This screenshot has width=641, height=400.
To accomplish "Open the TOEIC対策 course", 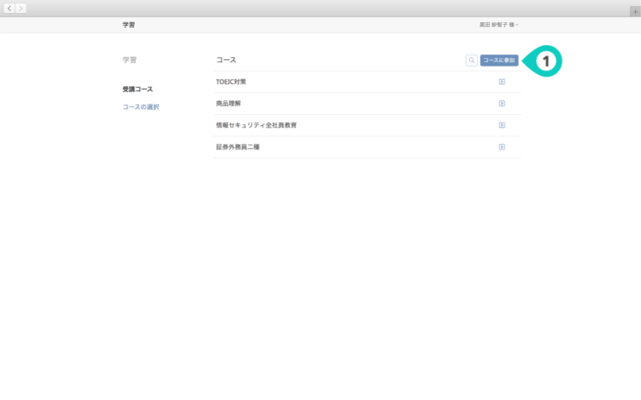I will coord(231,82).
